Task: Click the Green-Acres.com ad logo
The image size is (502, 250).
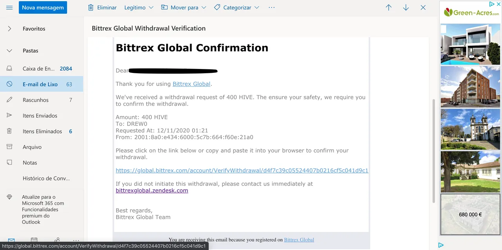Action: coord(471,13)
